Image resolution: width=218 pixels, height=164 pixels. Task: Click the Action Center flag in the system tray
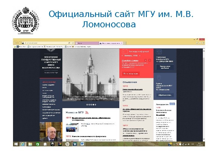click(177, 144)
